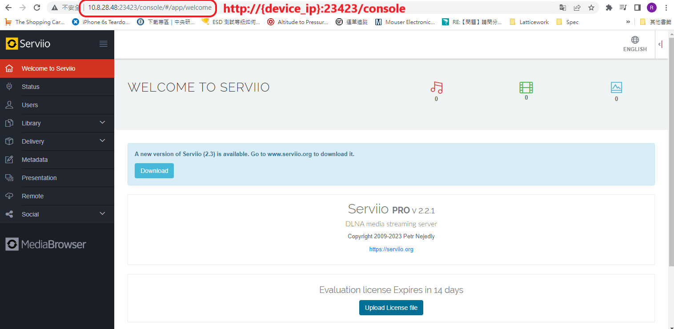
Task: Click the green film strip video icon
Action: click(526, 88)
